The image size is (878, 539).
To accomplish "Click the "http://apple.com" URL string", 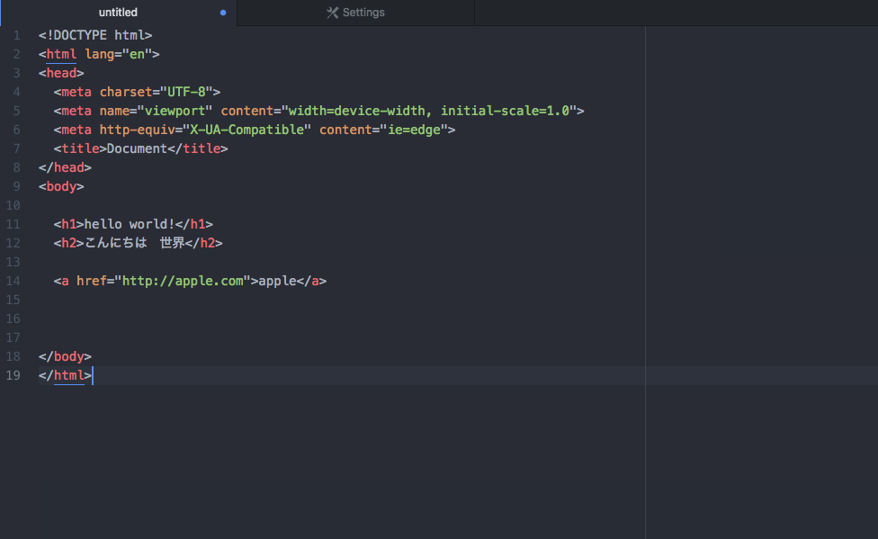I will (x=183, y=282).
